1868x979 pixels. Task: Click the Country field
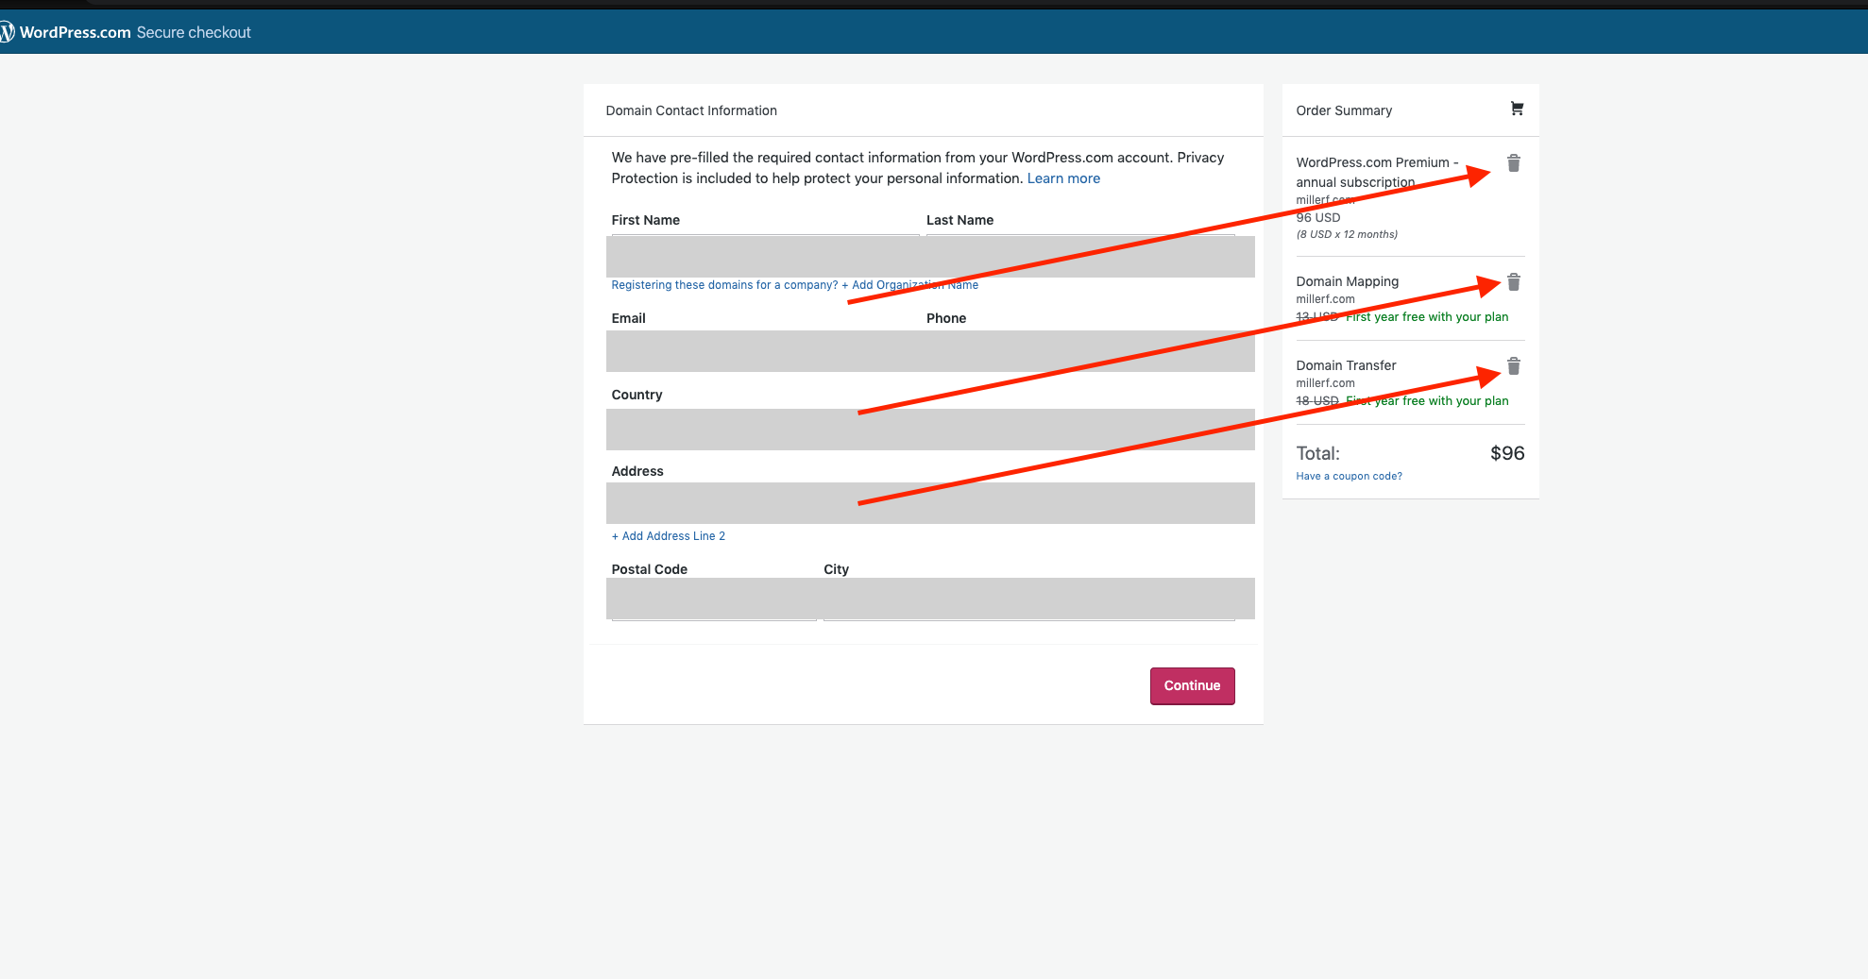coord(930,430)
